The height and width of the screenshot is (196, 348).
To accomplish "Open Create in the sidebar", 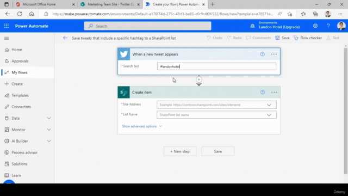I will (17, 84).
